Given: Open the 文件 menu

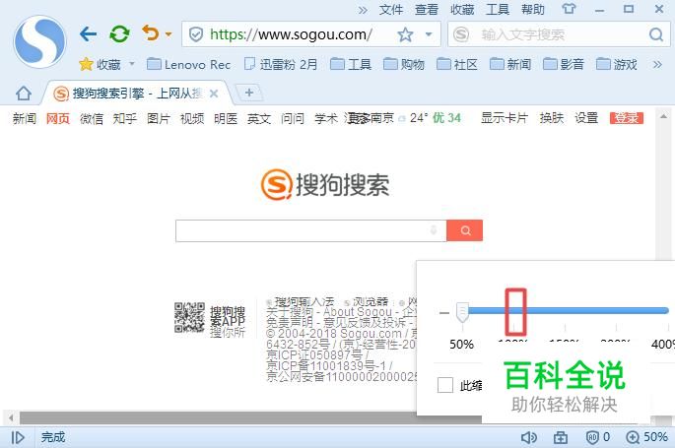Looking at the screenshot, I should pyautogui.click(x=391, y=10).
